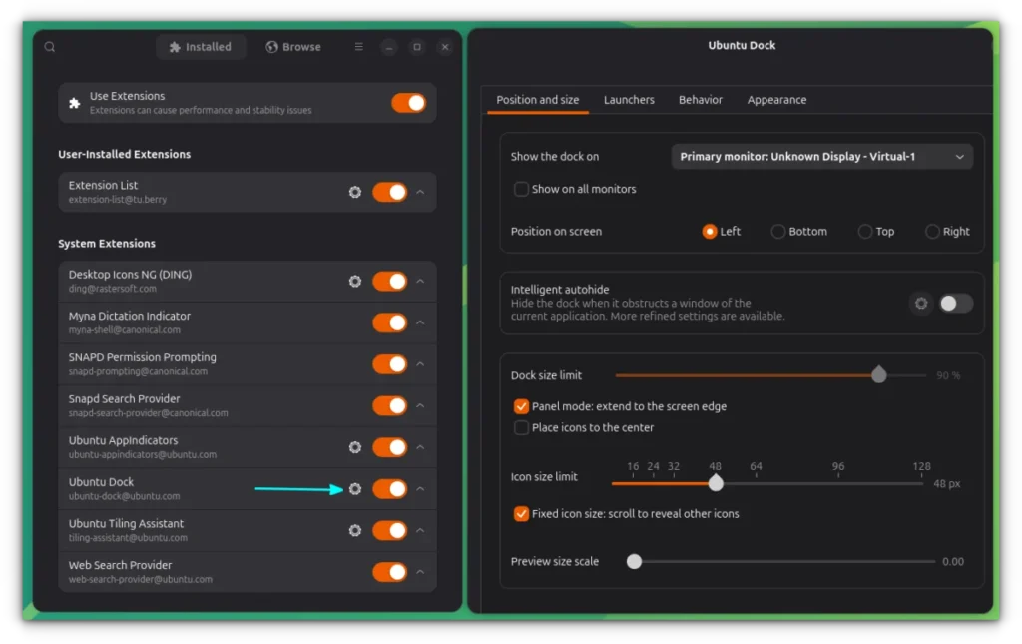Expand Desktop Icons NG row chevron
This screenshot has height=644, width=1022.
pos(420,281)
